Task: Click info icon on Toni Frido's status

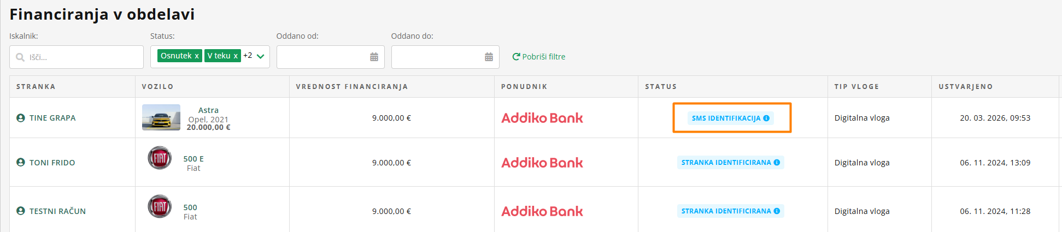Action: pos(777,163)
